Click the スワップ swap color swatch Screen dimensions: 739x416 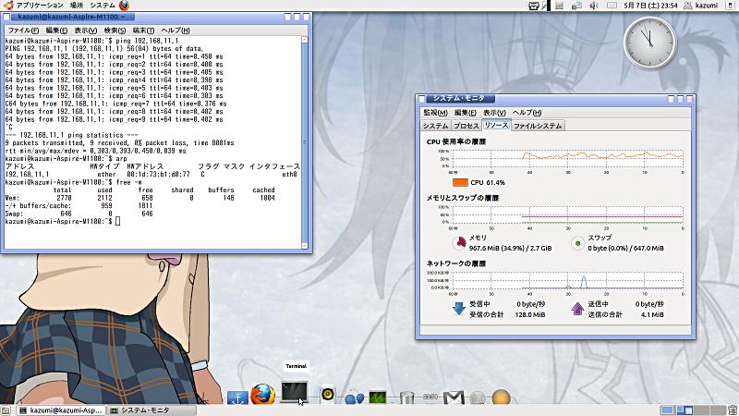pyautogui.click(x=578, y=243)
